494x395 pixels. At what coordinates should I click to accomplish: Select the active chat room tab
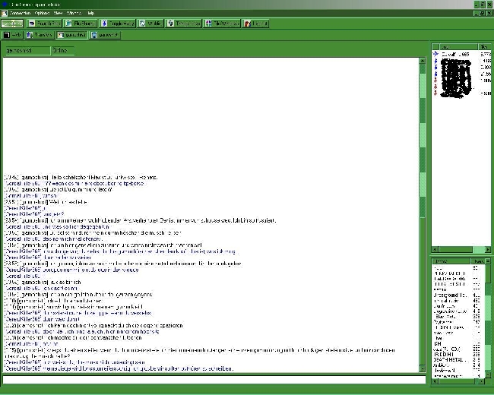click(x=71, y=35)
